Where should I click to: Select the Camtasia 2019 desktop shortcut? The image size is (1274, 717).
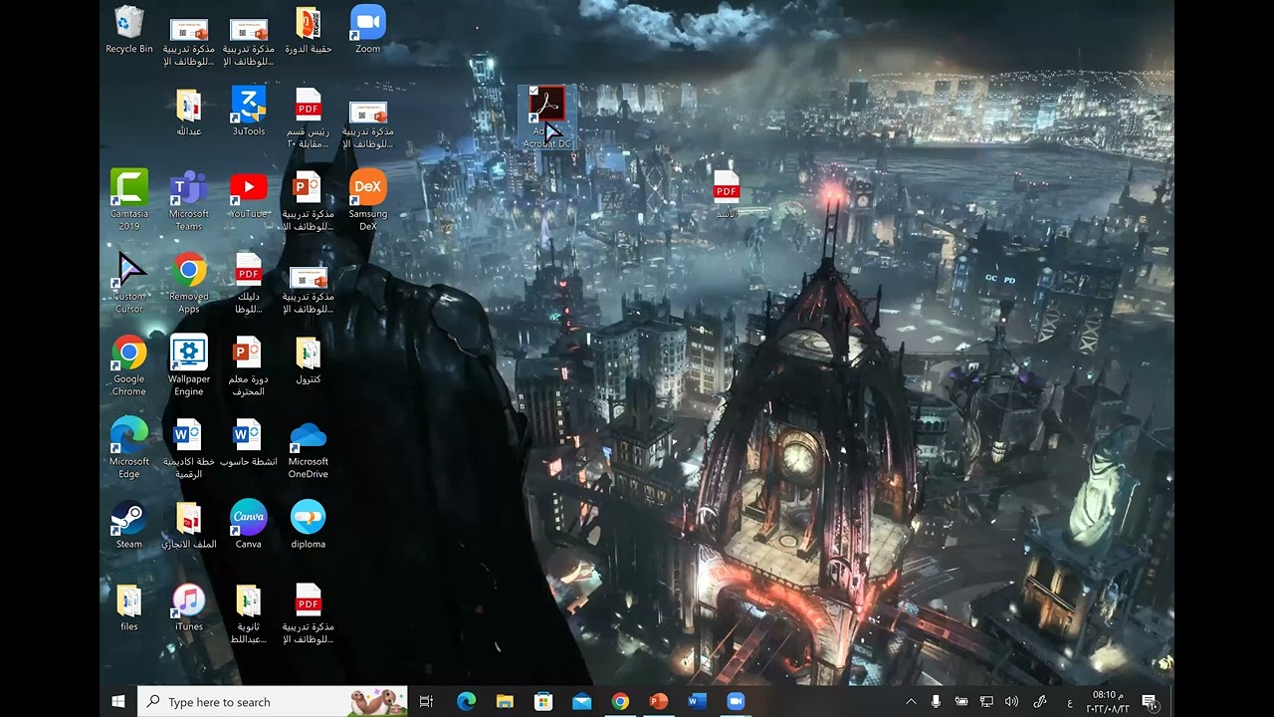coord(129,200)
